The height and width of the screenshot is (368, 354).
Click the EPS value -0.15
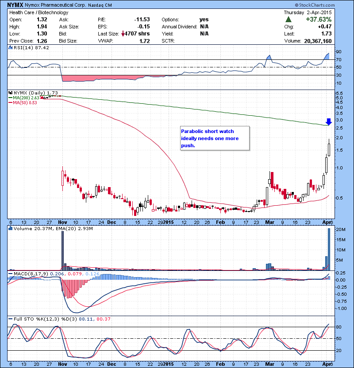click(144, 27)
